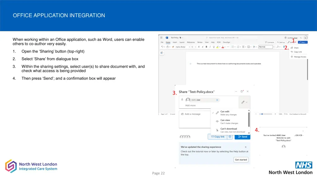
Task: Expand the font color dropdown arrow
Action: [x=225, y=47]
